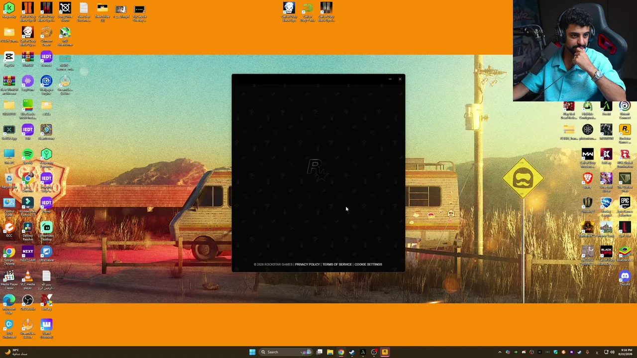Open VLC media player shortcut

point(27,279)
